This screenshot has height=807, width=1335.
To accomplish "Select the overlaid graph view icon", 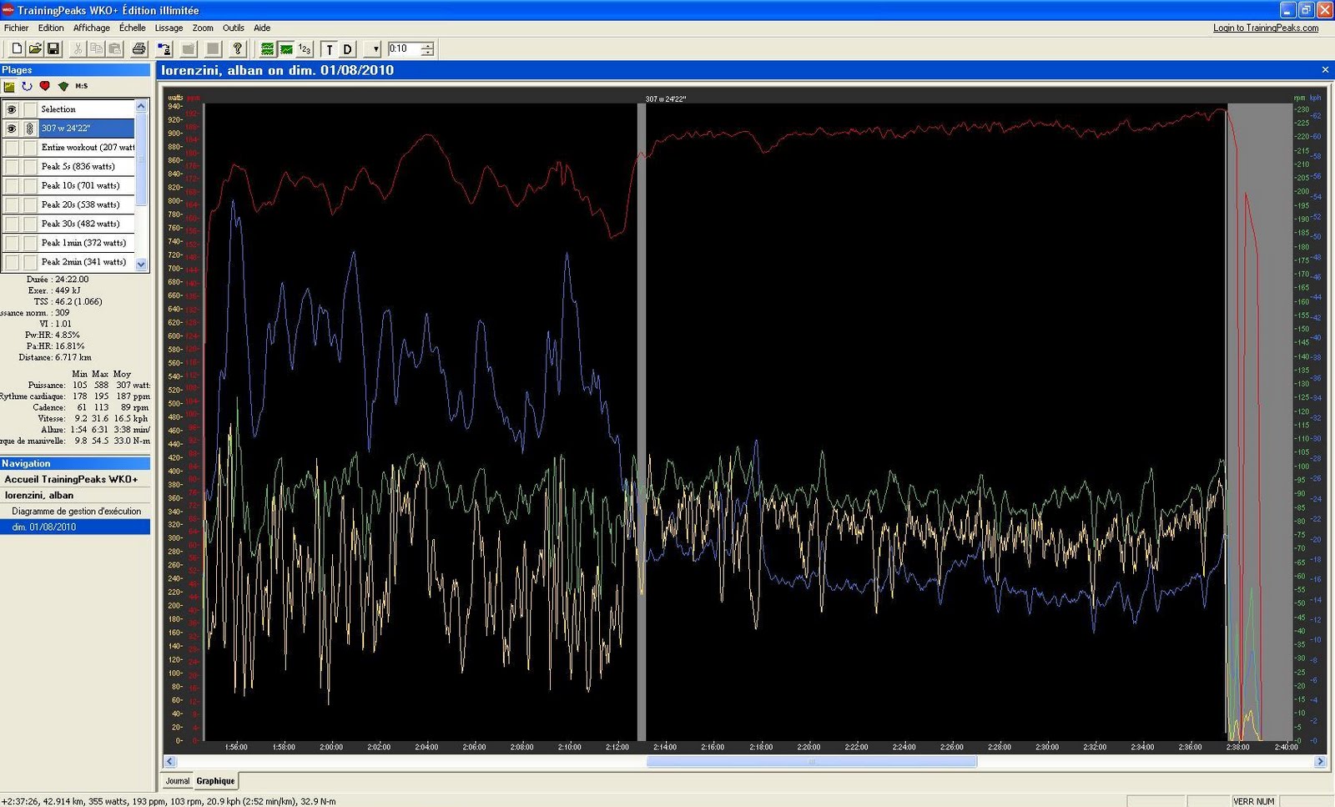I will (286, 49).
